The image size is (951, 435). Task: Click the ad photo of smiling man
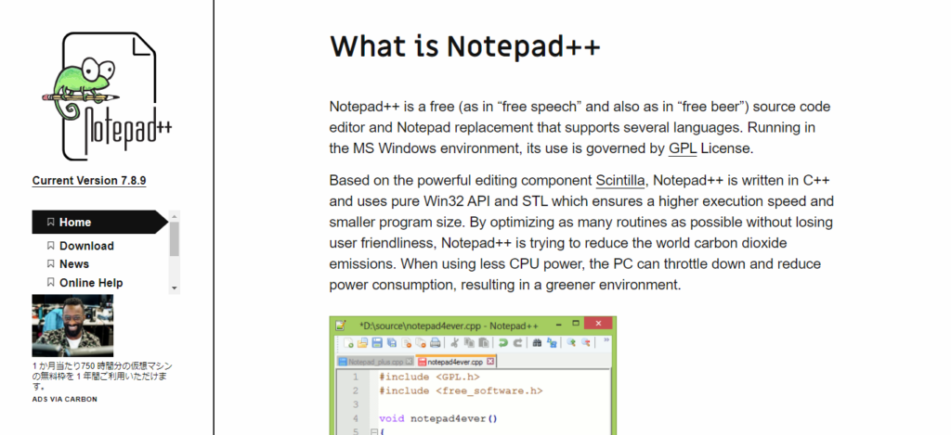(72, 326)
